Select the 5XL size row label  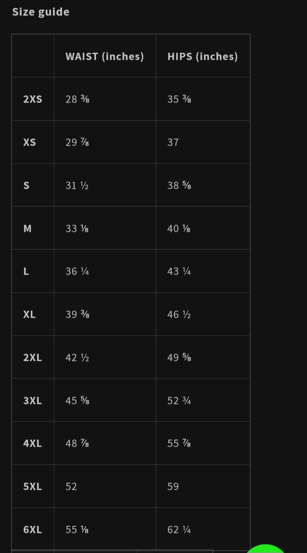pyautogui.click(x=33, y=487)
